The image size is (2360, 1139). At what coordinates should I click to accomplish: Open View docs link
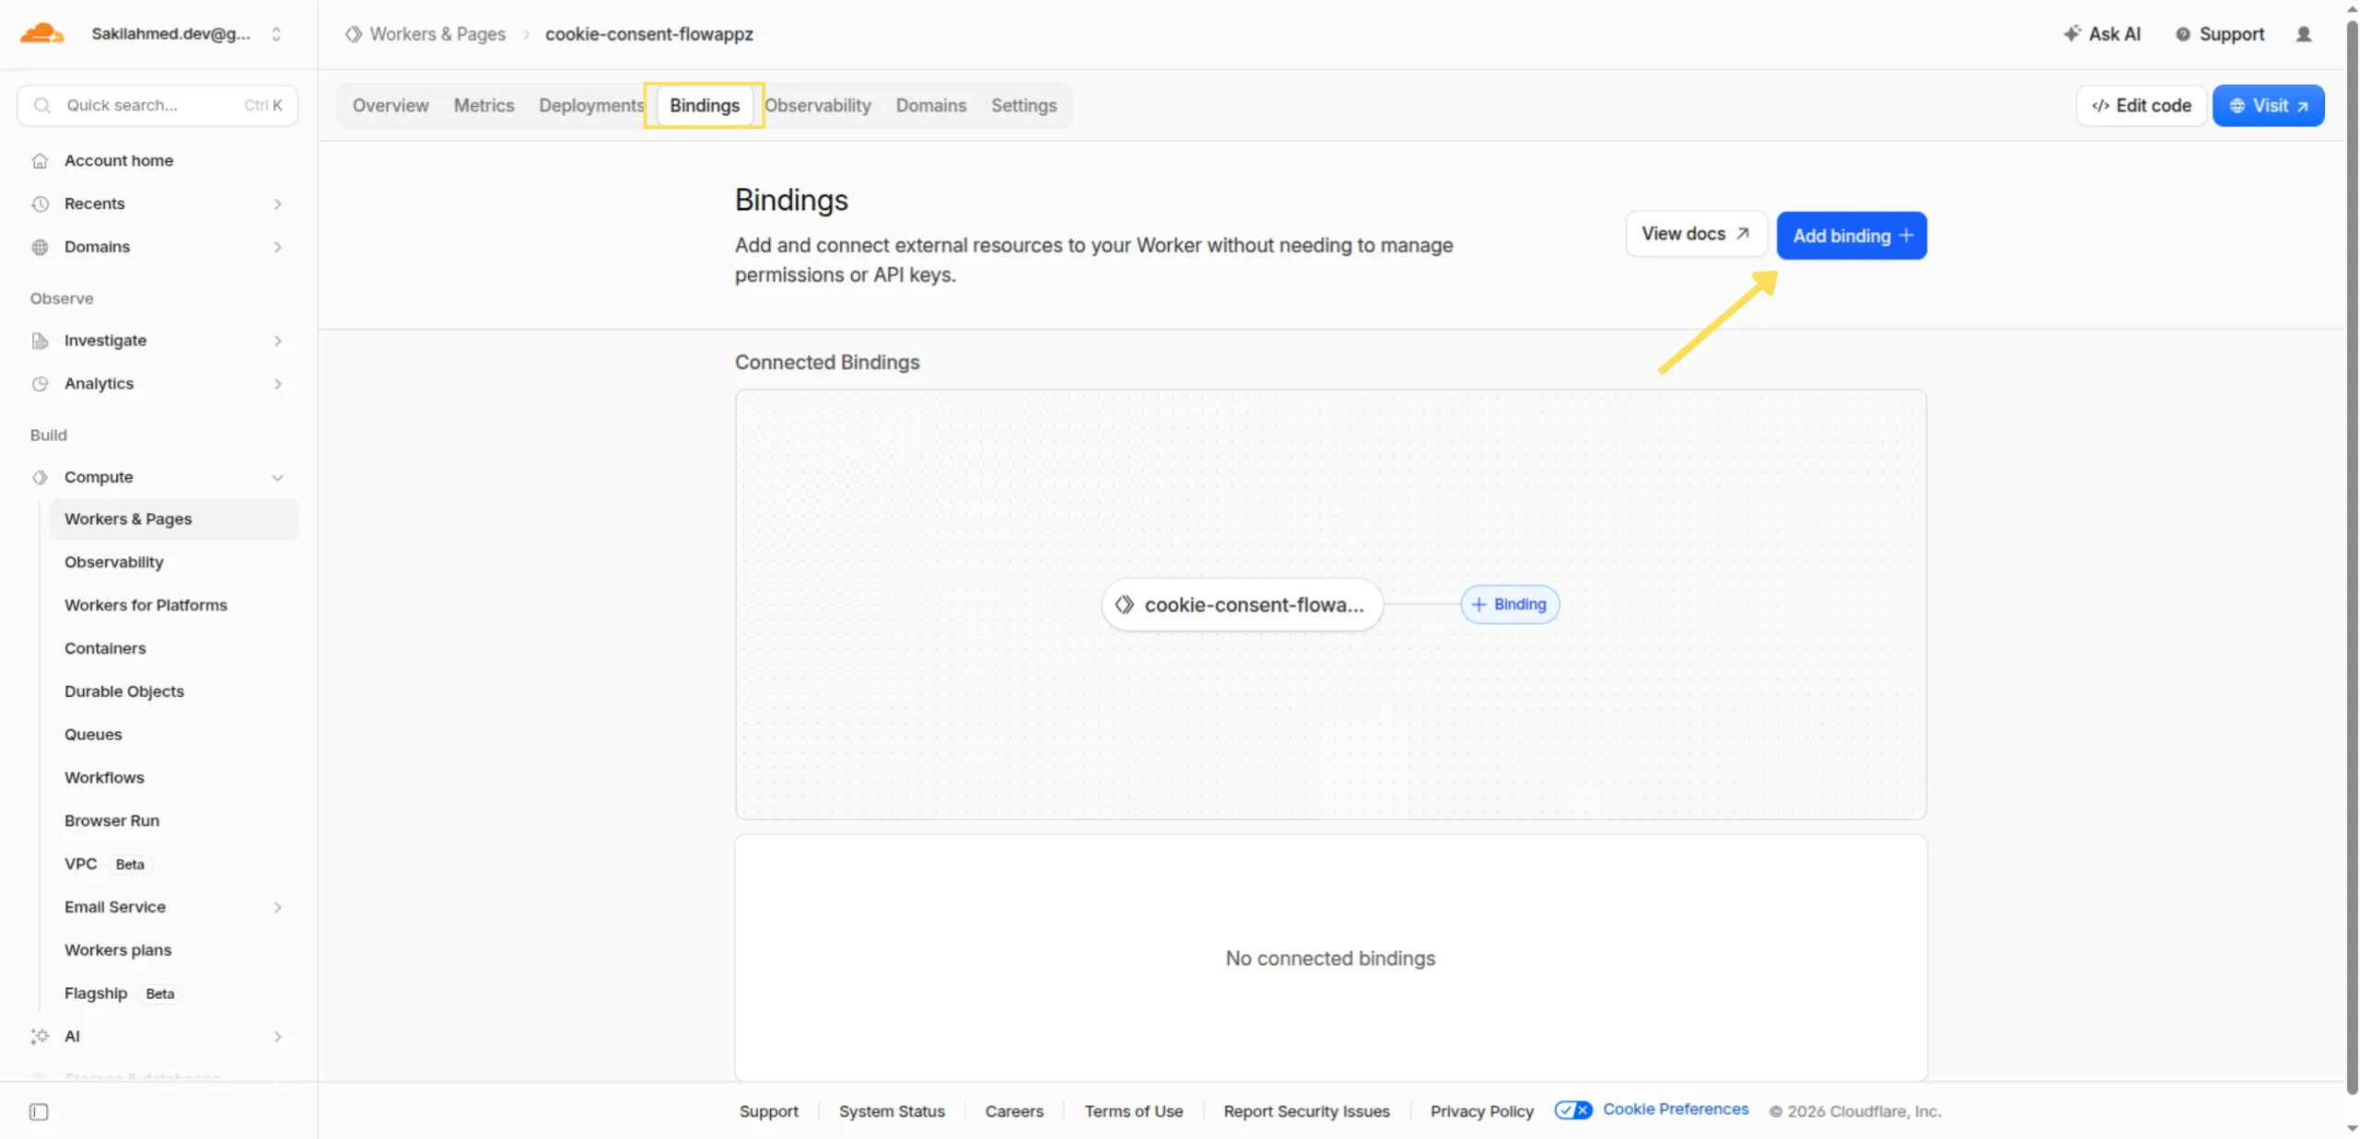(1696, 234)
